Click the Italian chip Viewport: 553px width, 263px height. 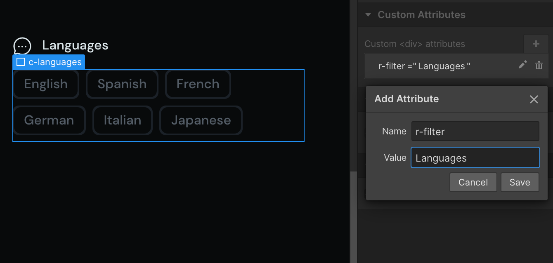click(x=123, y=120)
